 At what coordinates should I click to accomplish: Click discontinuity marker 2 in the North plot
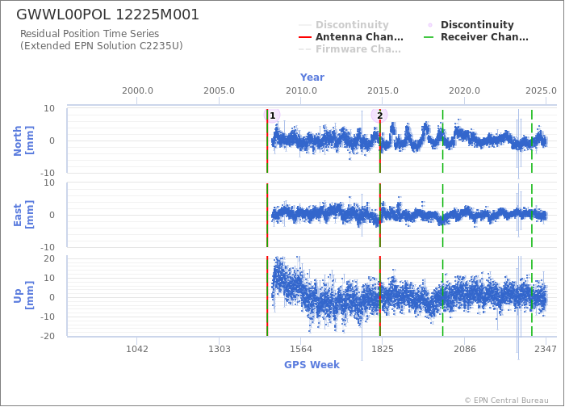[379, 115]
